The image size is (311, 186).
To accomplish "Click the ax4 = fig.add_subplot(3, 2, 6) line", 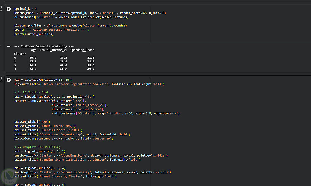I will click(40, 184).
